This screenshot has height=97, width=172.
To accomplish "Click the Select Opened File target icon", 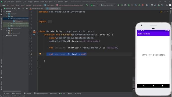I will tap(15, 8).
